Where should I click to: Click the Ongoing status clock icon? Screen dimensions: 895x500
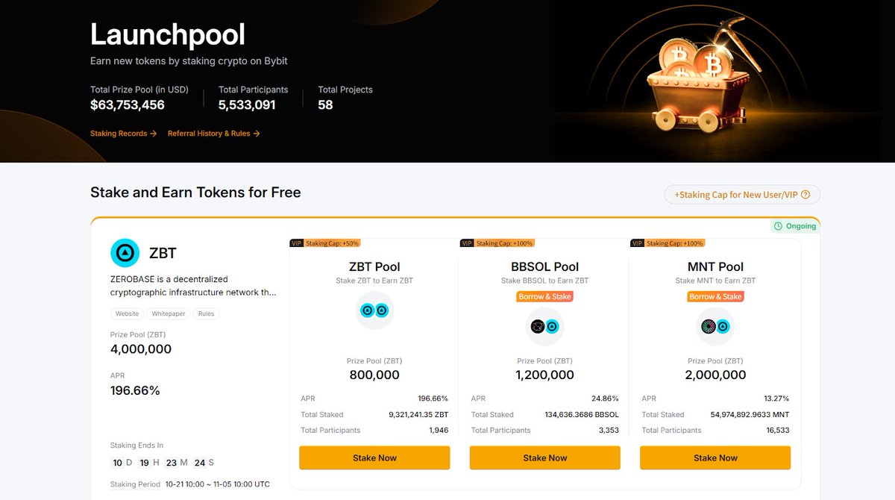point(778,226)
